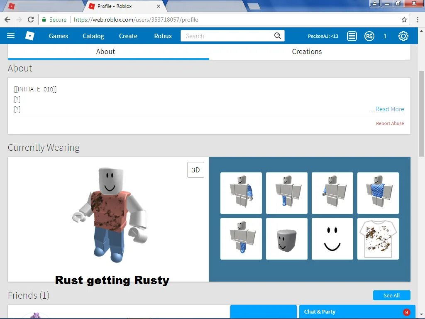Click the PeckonAJ: <13 username
The height and width of the screenshot is (319, 425).
[323, 36]
